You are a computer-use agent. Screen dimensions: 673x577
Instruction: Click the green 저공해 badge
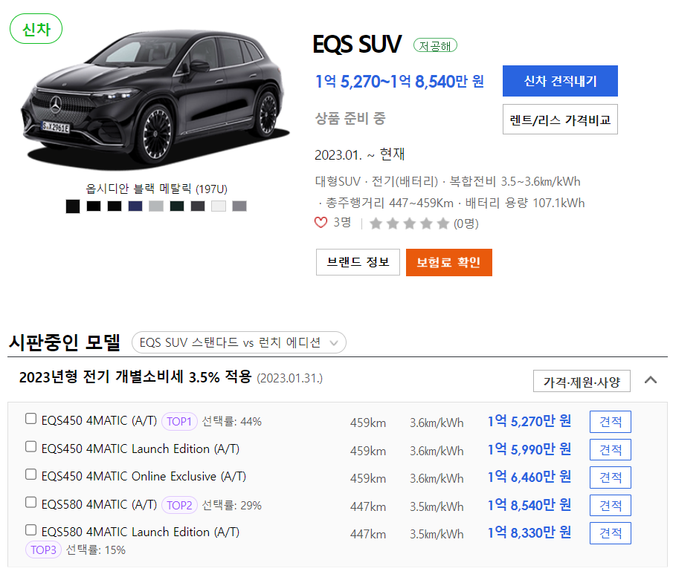435,45
